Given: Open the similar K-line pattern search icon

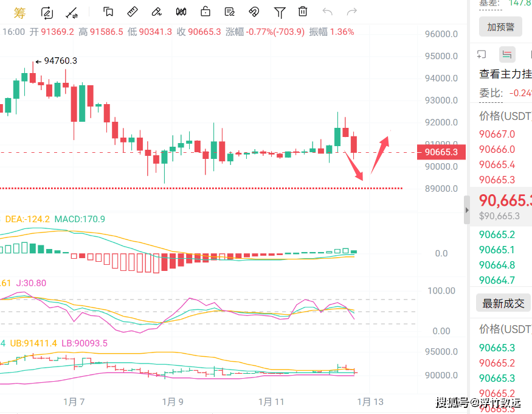Looking at the screenshot, I should tap(181, 12).
